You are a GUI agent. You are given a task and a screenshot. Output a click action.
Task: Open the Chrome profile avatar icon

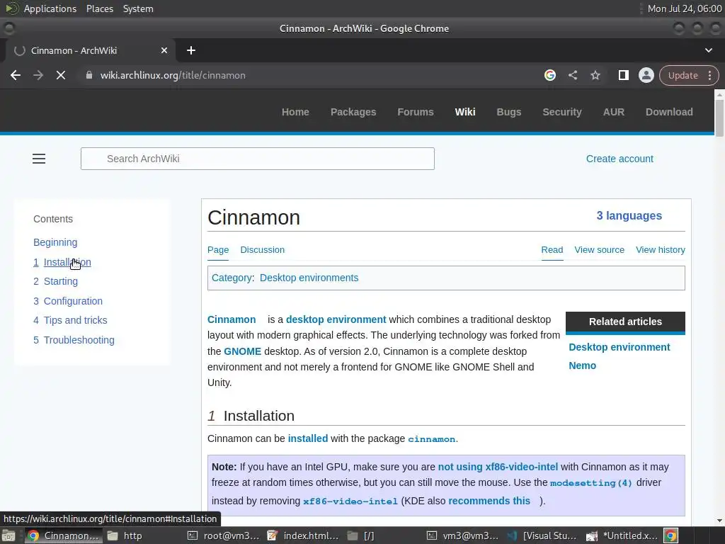coord(646,75)
